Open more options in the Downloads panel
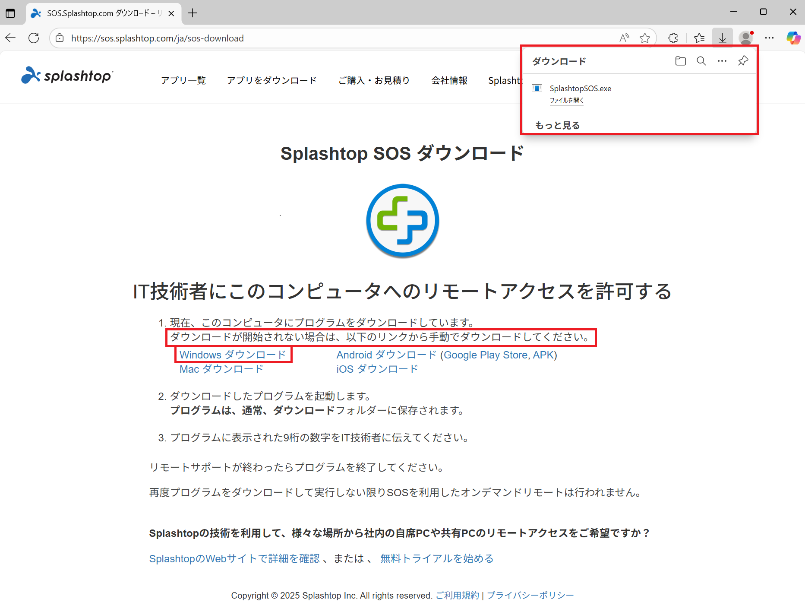 click(722, 61)
